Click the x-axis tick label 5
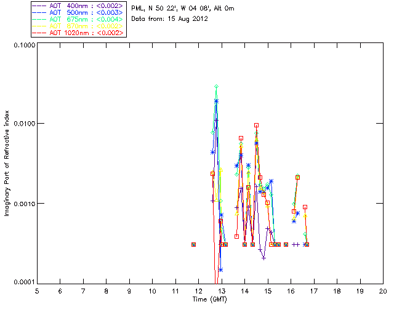Viewport: 394px width, 315px height. tap(37, 291)
